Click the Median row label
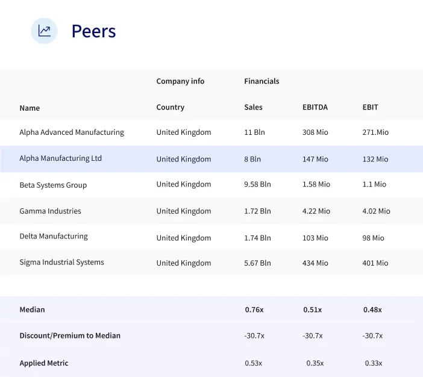Screen dimensions: 423x377 pos(32,310)
